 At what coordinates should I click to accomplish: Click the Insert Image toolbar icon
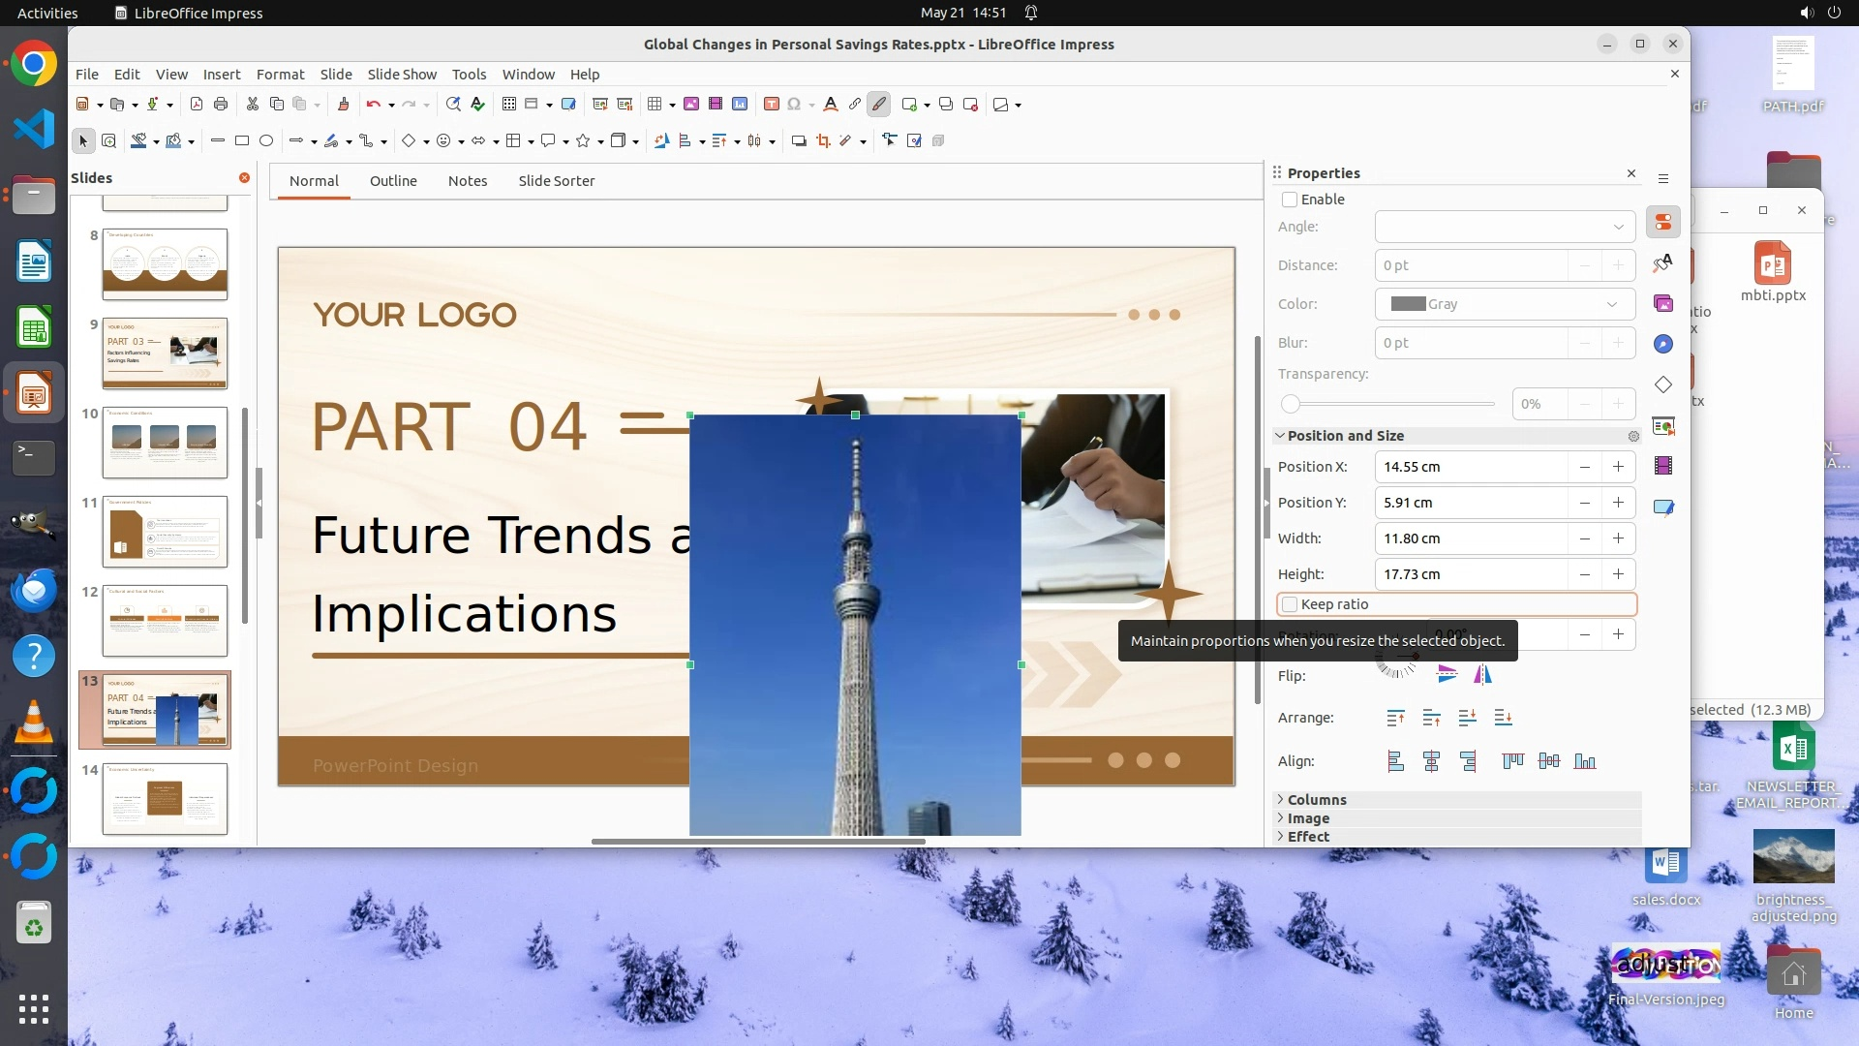coord(691,105)
